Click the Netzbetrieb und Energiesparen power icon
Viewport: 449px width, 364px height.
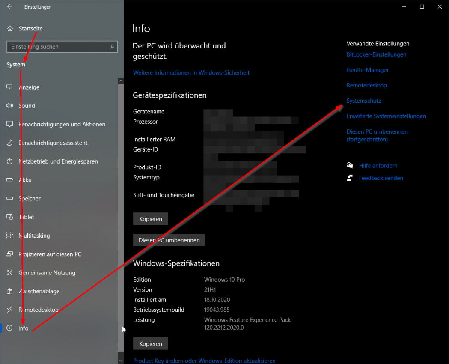click(x=10, y=161)
